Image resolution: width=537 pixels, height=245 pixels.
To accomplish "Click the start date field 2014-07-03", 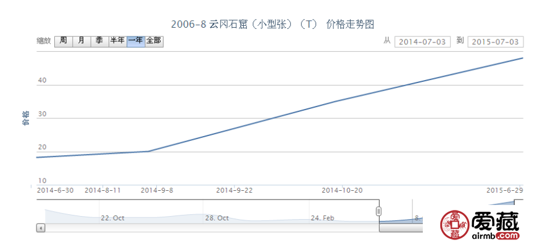I will point(422,42).
